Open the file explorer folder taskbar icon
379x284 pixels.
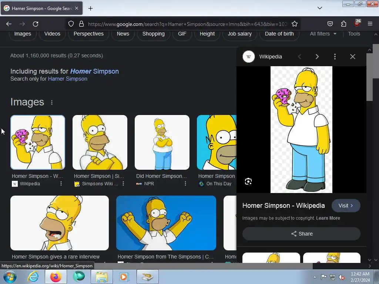tap(102, 277)
